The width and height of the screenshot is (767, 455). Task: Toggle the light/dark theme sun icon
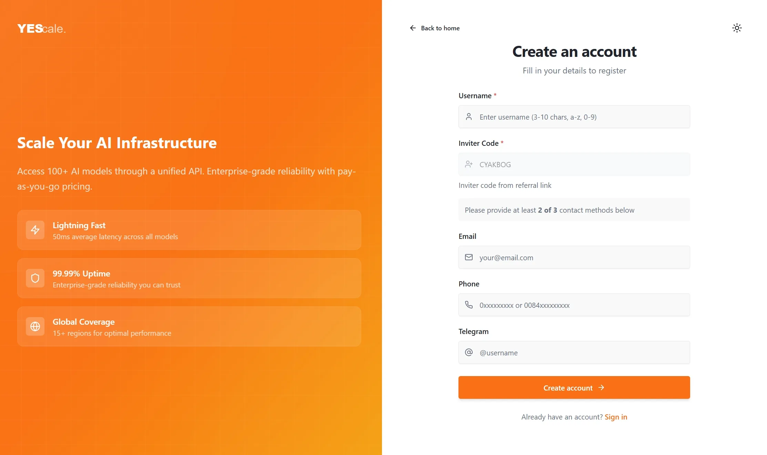tap(737, 28)
